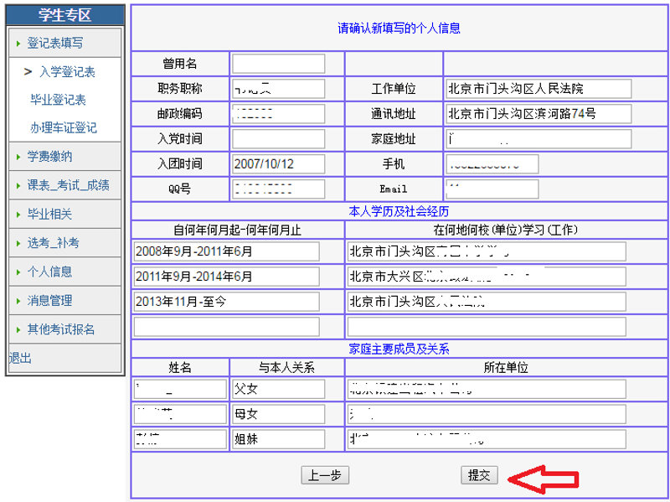Expand the 登记表填写 menu section
Viewport: 670px width, 502px height.
click(55, 42)
